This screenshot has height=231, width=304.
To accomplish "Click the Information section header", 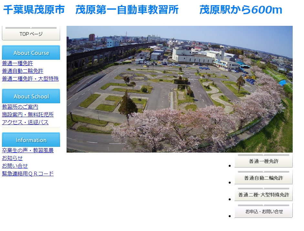I will point(31,139).
